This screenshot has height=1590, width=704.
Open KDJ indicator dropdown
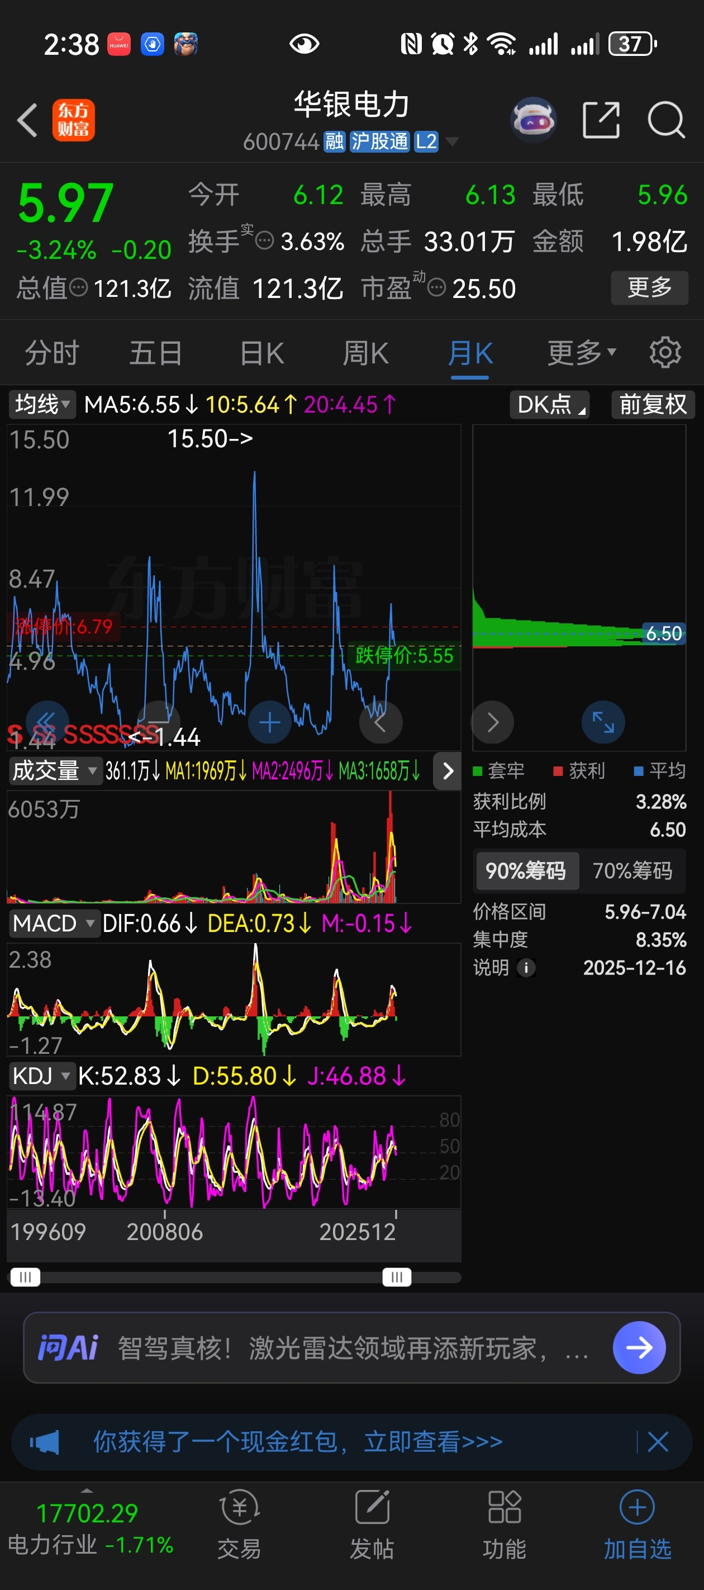pyautogui.click(x=41, y=1076)
